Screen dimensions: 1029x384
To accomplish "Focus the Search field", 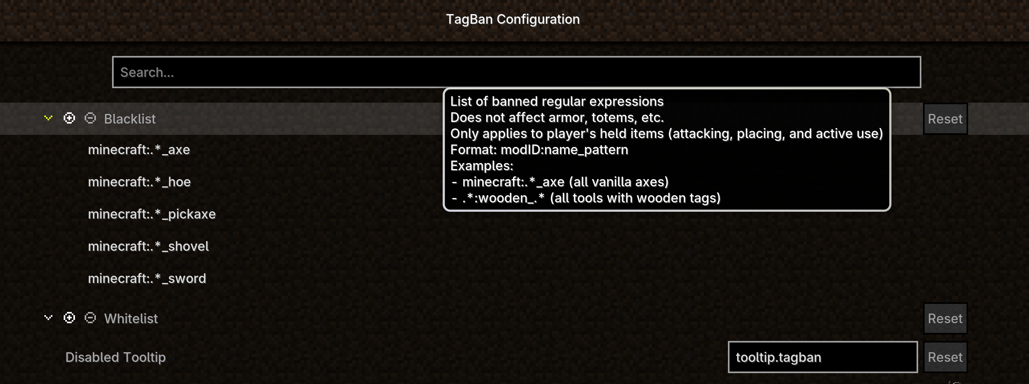I will coord(516,72).
